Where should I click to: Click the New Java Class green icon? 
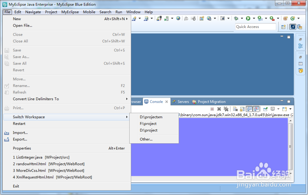293,18
